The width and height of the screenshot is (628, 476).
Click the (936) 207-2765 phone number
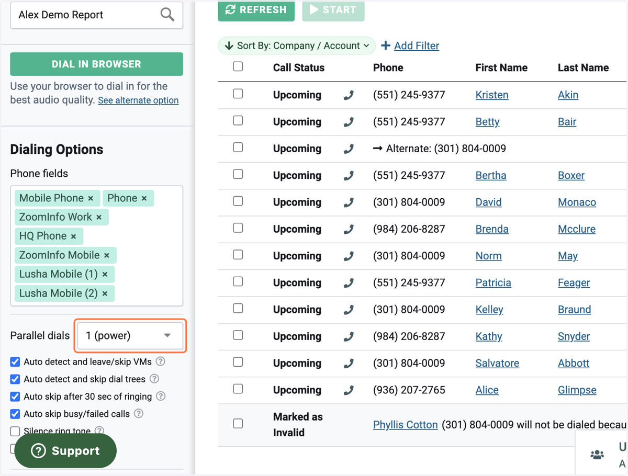click(409, 390)
